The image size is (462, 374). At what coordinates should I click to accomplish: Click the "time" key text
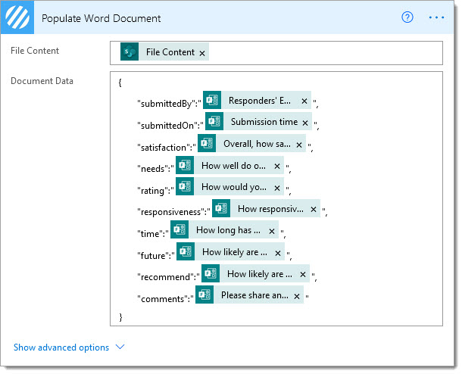click(x=151, y=234)
